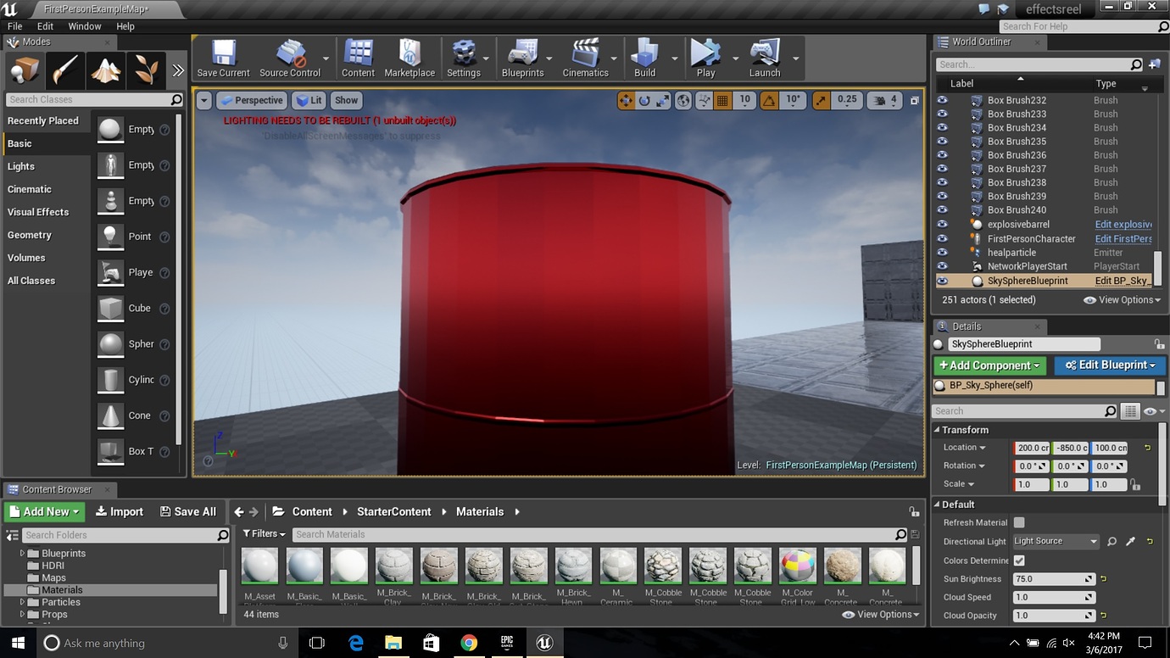Open the Edit menu
This screenshot has width=1170, height=658.
tap(45, 26)
